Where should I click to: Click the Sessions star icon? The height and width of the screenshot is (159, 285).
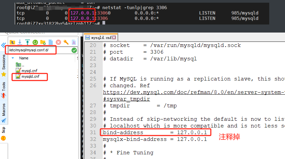point(4,74)
